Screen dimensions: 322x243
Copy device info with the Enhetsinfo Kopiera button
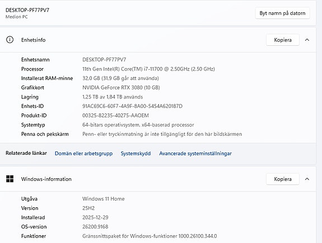point(283,40)
